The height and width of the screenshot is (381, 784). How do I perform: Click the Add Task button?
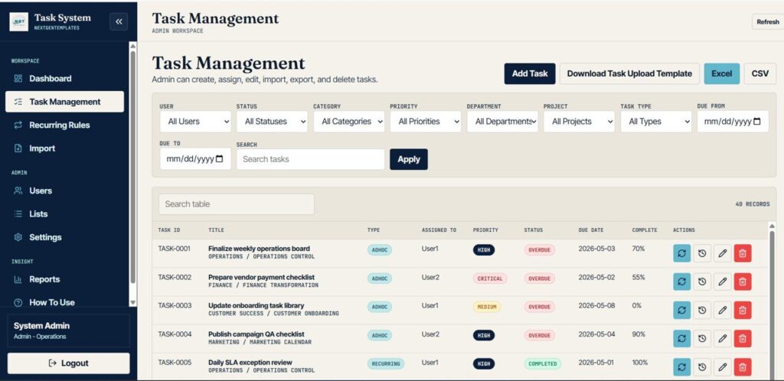pyautogui.click(x=530, y=73)
